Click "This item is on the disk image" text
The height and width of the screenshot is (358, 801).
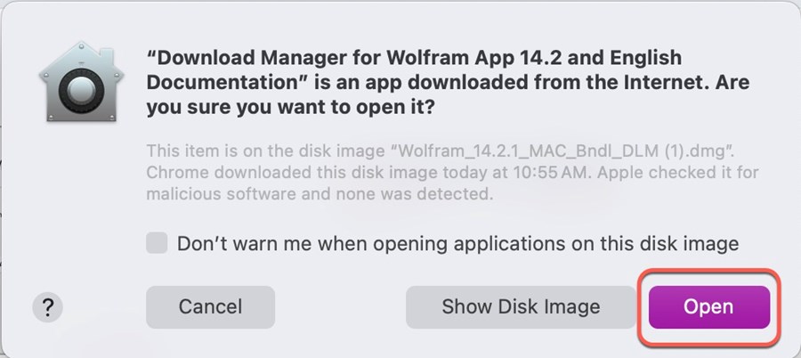[x=265, y=151]
